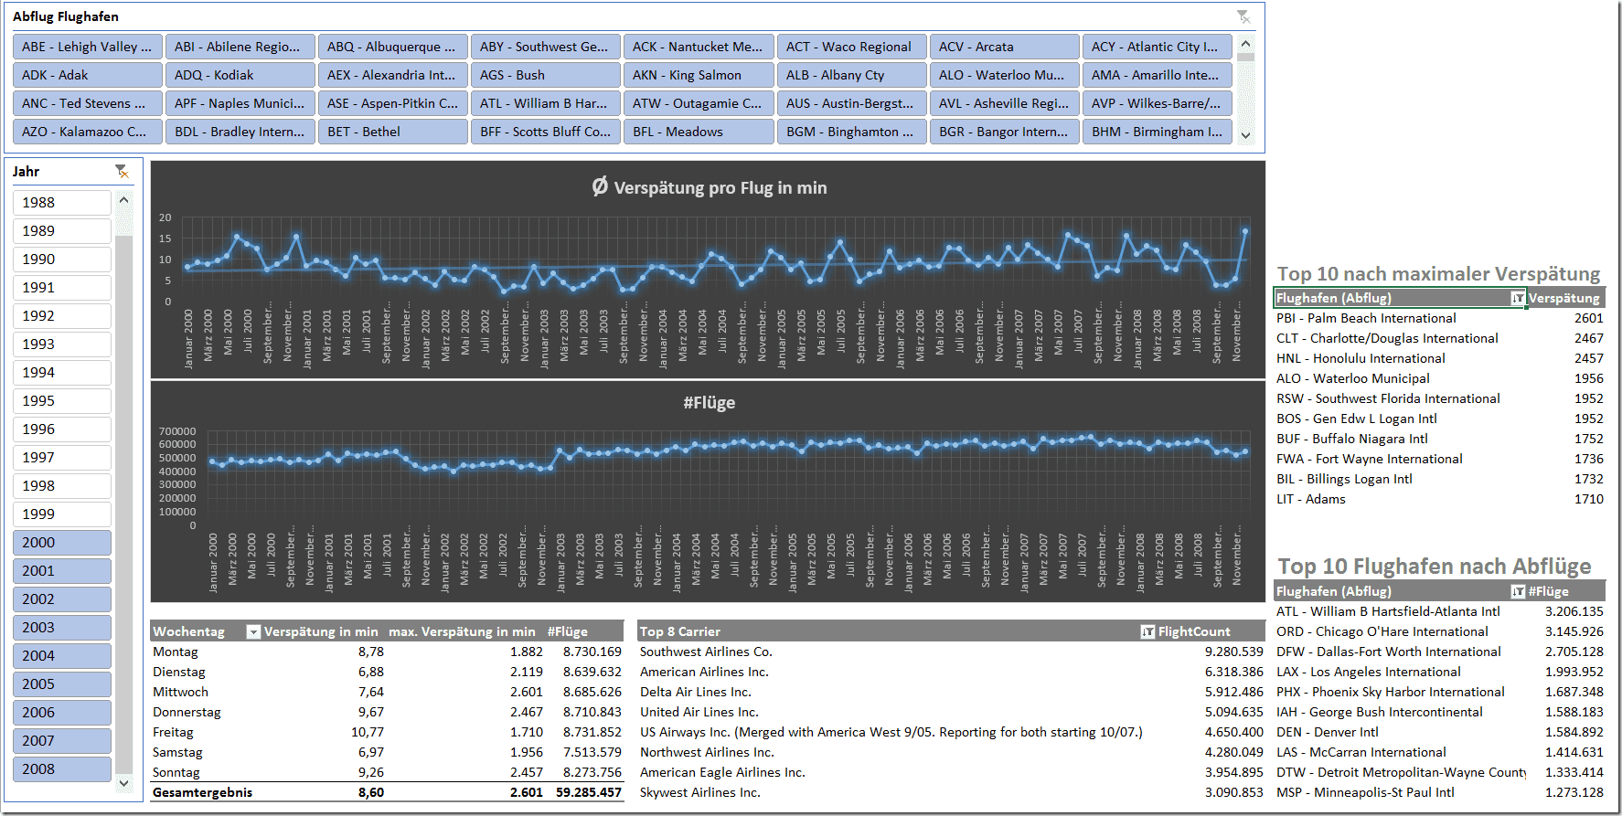Select ABE - Lehigh Valley airport button
This screenshot has height=816, width=1622.
(x=88, y=47)
